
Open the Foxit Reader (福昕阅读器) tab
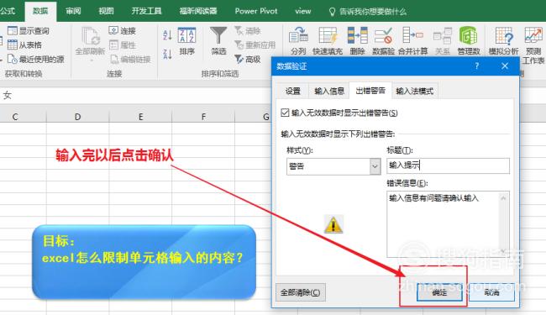[198, 11]
